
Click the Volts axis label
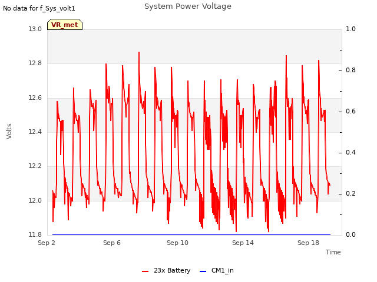pos(9,132)
